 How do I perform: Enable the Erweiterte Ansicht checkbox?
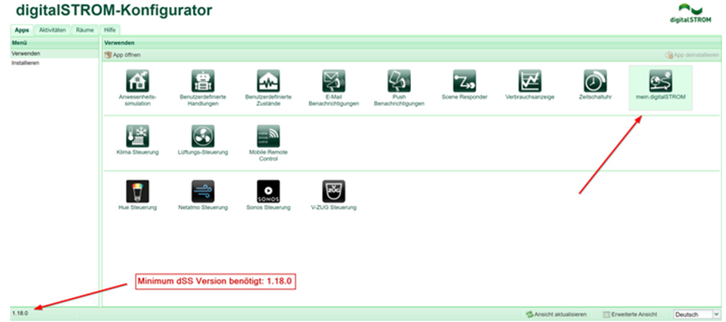(x=607, y=314)
